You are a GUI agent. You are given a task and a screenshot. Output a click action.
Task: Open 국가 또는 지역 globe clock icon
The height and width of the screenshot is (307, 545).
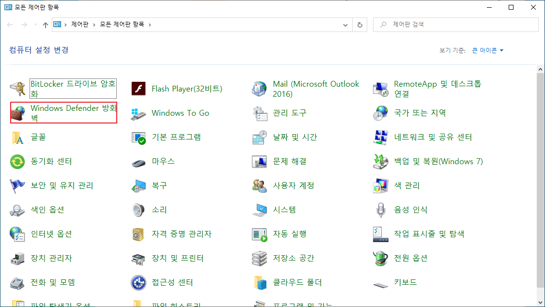[381, 113]
